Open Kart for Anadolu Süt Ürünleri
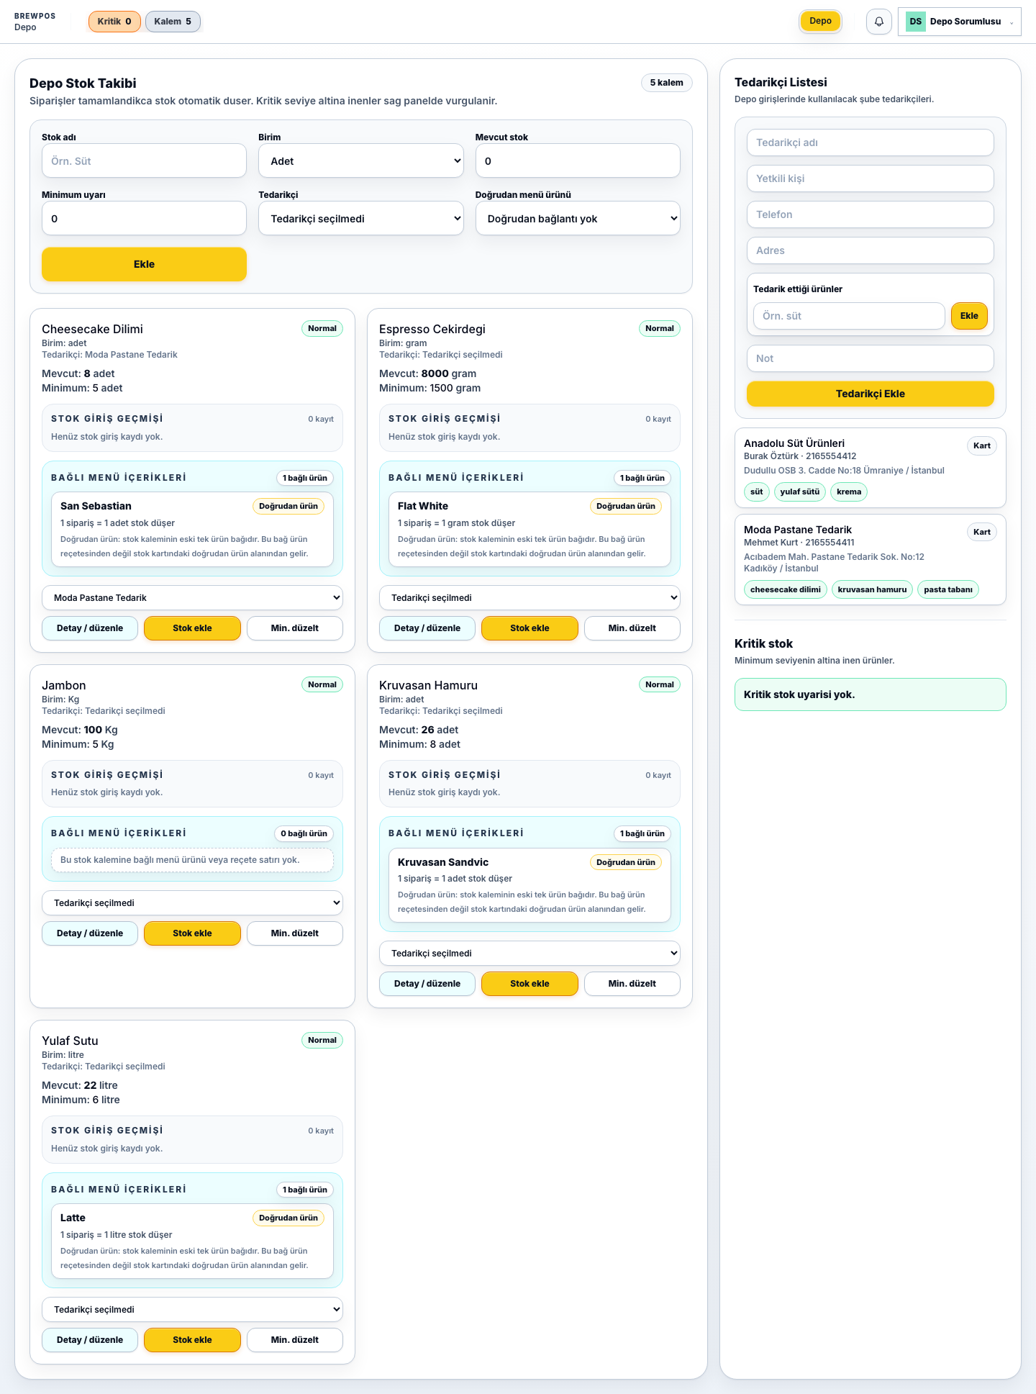The height and width of the screenshot is (1394, 1036). click(981, 445)
